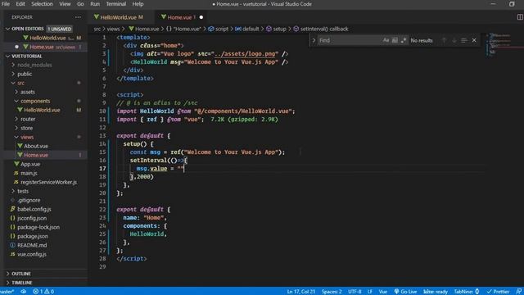Go to next match arrow
524x295 pixels.
pos(454,40)
